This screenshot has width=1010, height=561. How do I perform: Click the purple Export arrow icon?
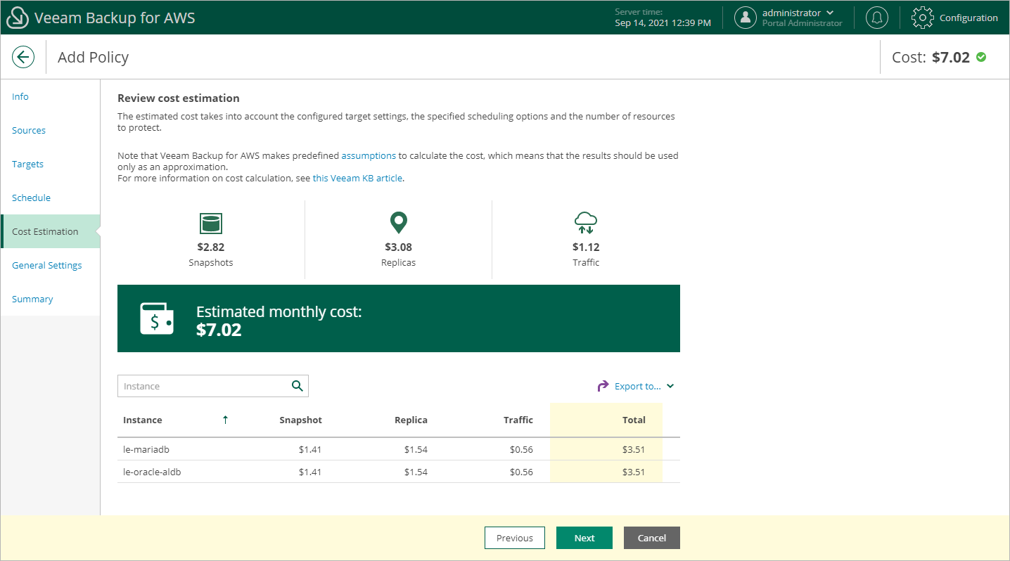click(x=603, y=386)
